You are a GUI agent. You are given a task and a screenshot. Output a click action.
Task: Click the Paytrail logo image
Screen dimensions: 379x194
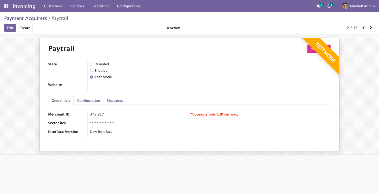tap(319, 49)
